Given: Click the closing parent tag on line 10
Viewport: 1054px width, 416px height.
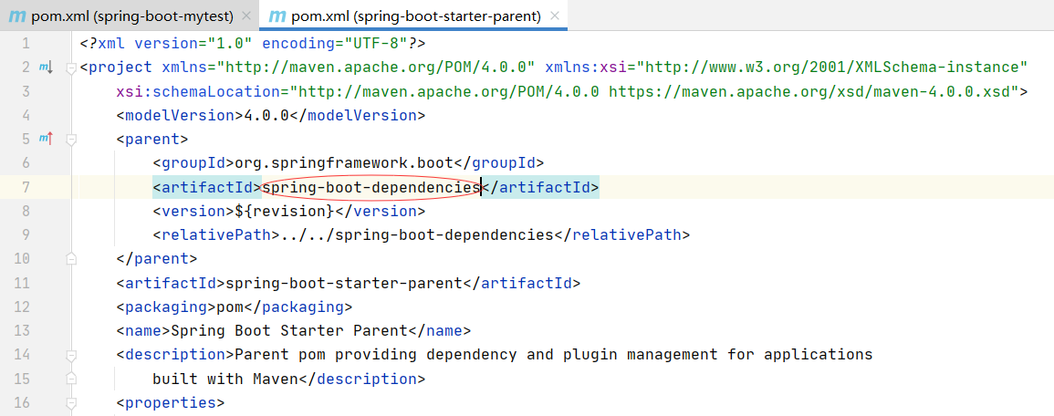Looking at the screenshot, I should 157,259.
